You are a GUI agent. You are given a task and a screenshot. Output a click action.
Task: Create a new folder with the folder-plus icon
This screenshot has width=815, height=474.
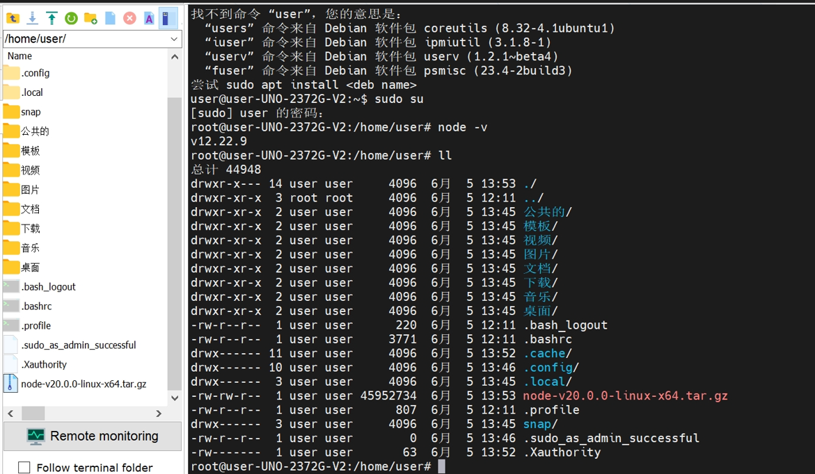click(x=90, y=17)
